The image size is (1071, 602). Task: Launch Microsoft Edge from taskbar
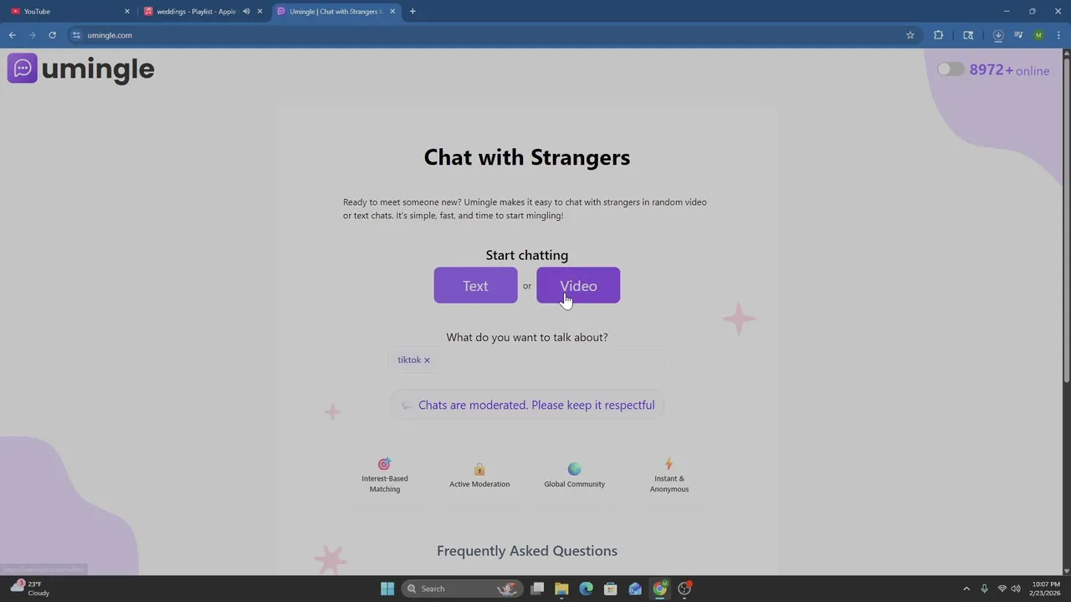pyautogui.click(x=586, y=589)
